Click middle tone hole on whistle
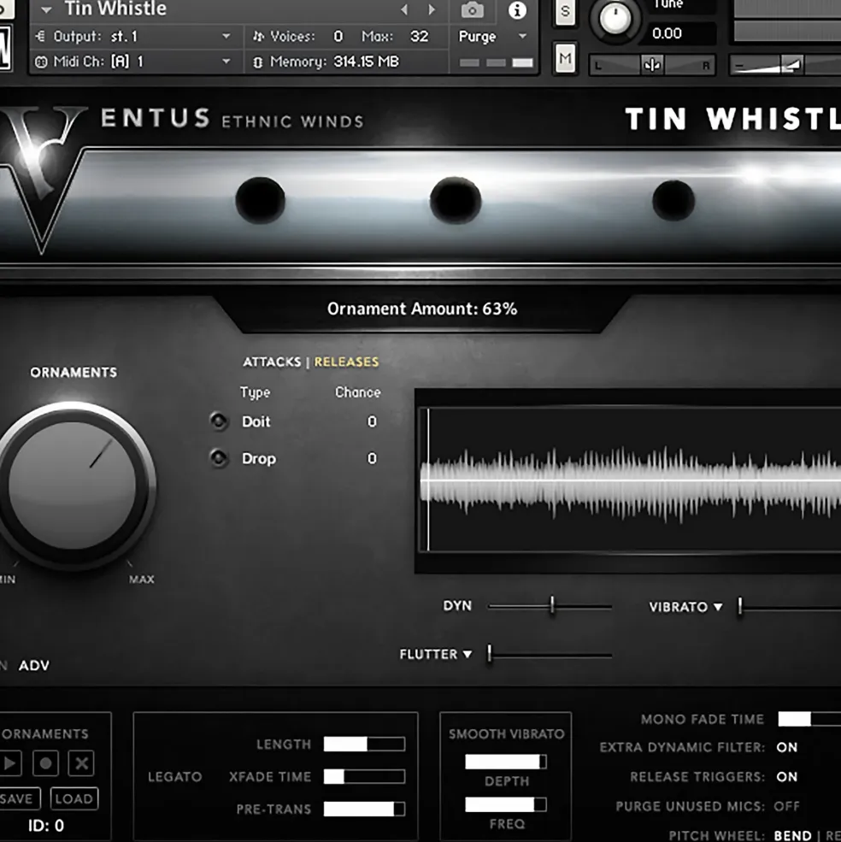Image resolution: width=841 pixels, height=842 pixels. [x=456, y=200]
